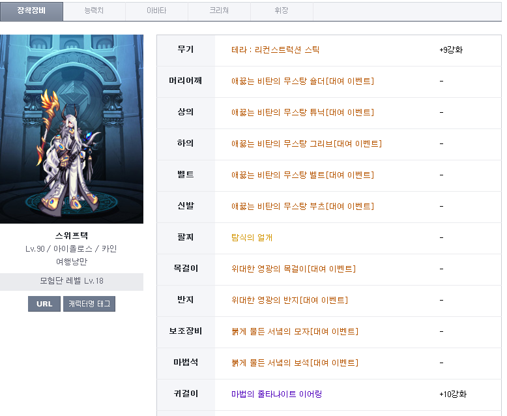Open weapon 테라 : 리컨스트럭션 스틱
Image resolution: width=507 pixels, height=416 pixels.
[x=276, y=50]
